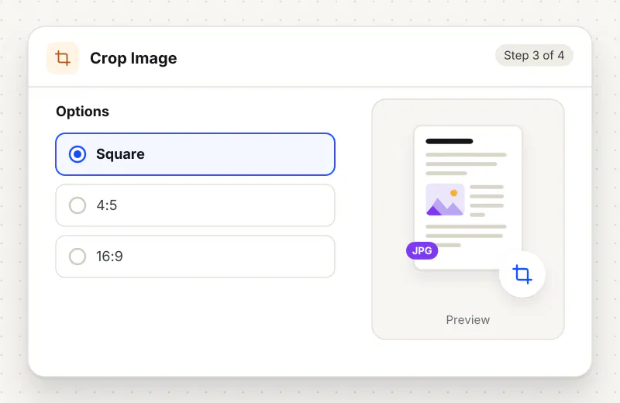Select the 4:5 radio button
Screen dimensions: 620x403
point(77,205)
